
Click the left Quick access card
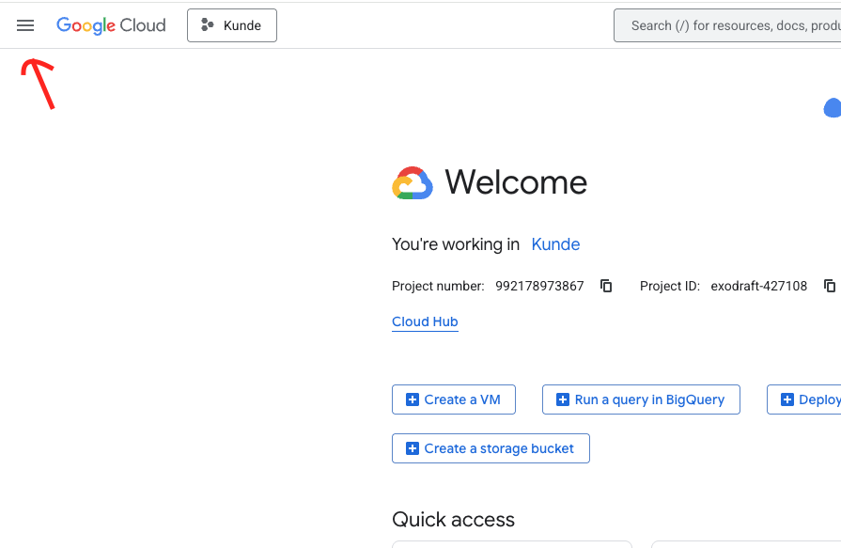pyautogui.click(x=512, y=545)
